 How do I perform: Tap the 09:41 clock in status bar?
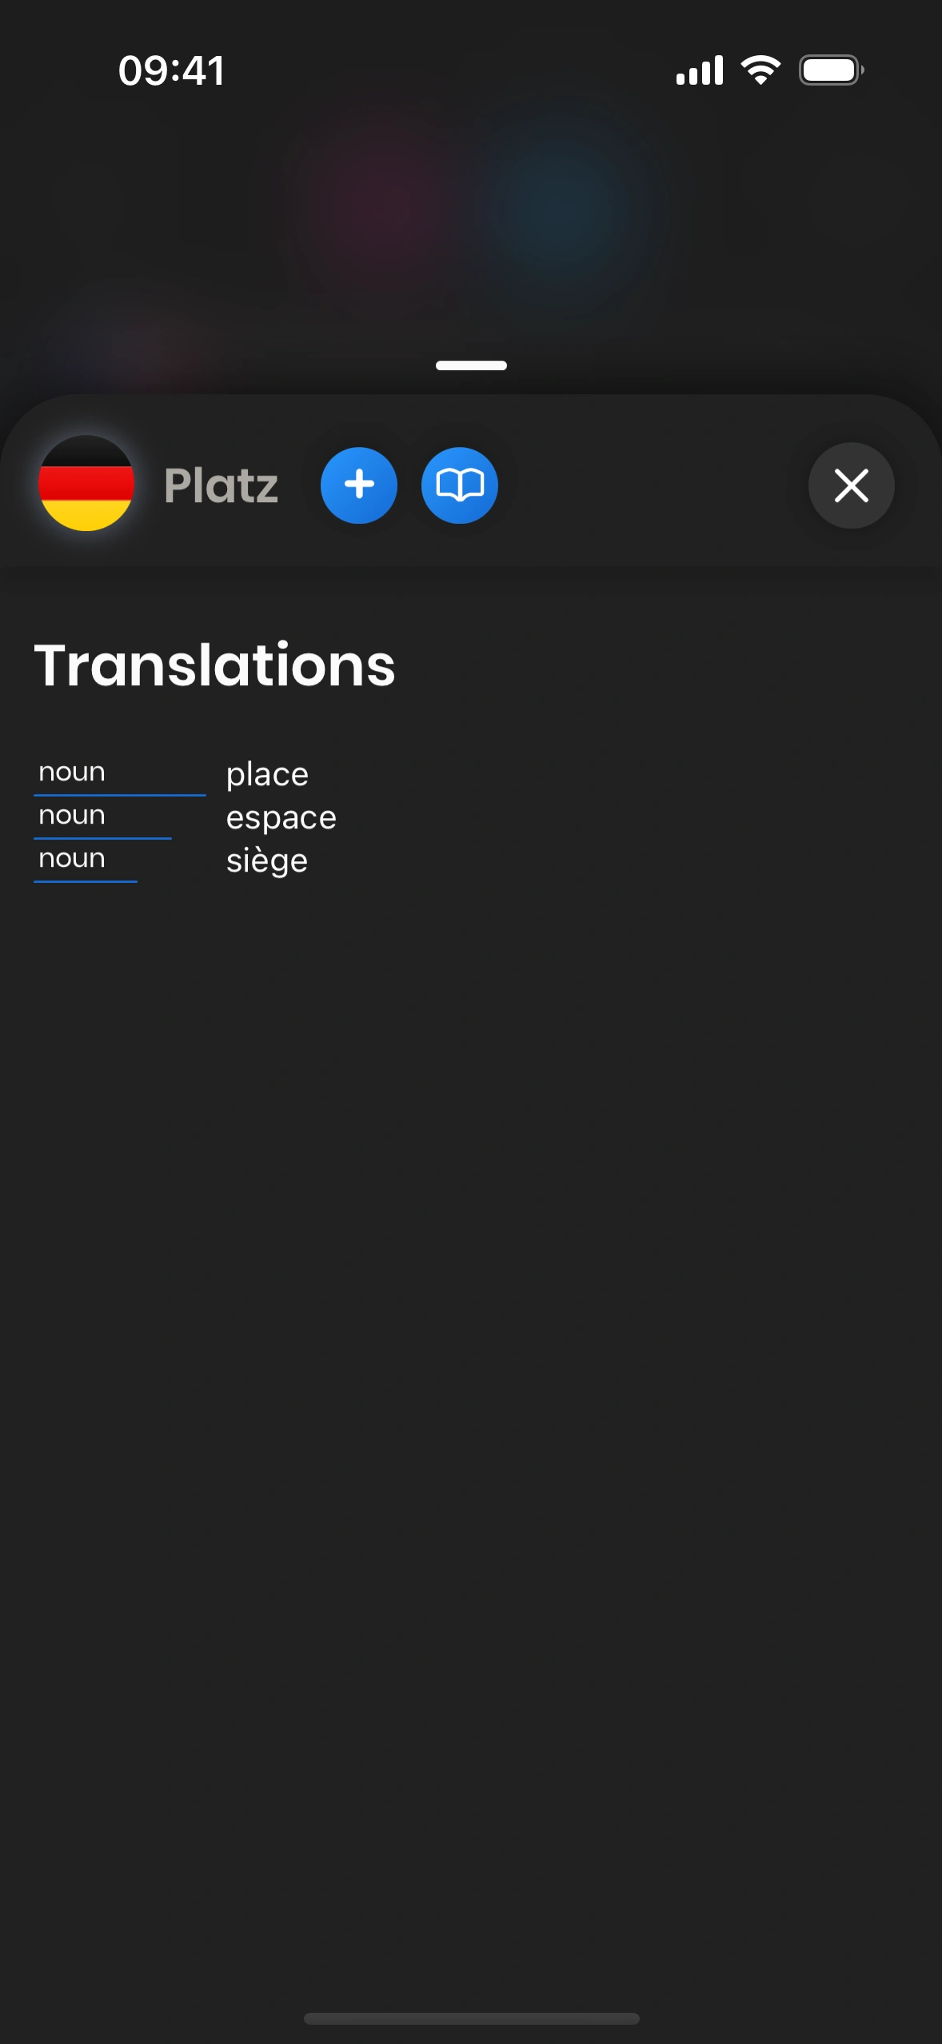172,70
